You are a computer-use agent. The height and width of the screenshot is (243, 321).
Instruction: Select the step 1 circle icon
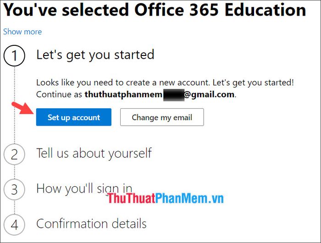14,55
